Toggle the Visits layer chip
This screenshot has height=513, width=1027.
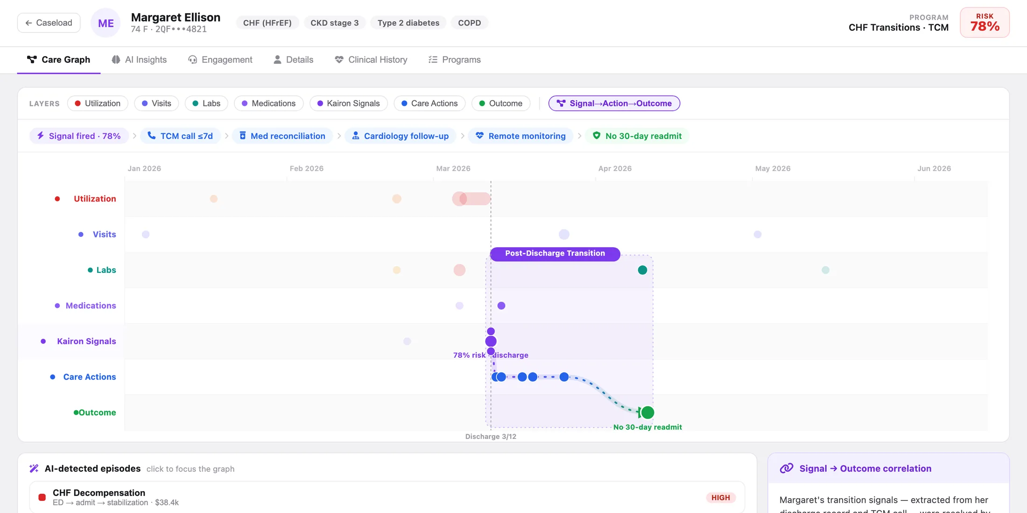[156, 103]
